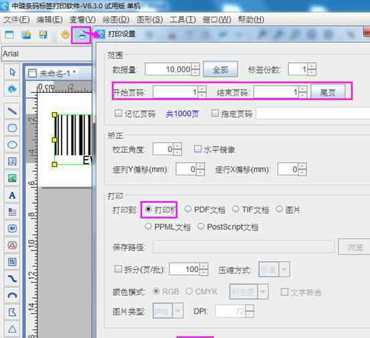The height and width of the screenshot is (338, 370).
Task: Click the 数据量 spinner arrows
Action: coord(195,69)
